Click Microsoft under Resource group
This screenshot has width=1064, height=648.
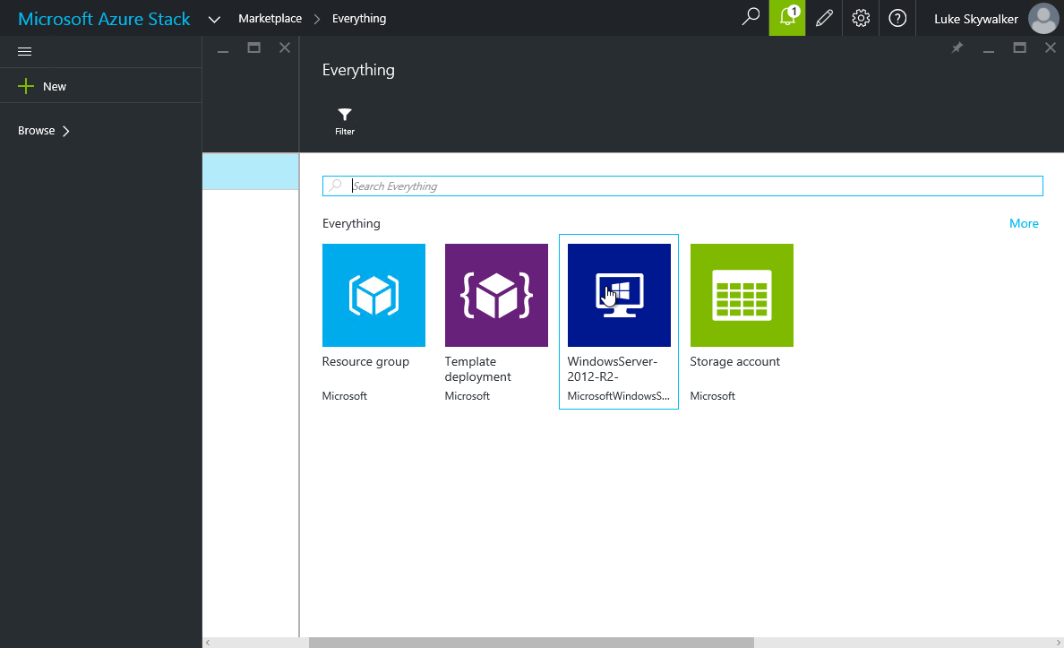pyautogui.click(x=345, y=396)
